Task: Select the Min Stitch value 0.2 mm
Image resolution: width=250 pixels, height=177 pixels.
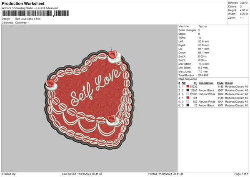Action: click(203, 68)
